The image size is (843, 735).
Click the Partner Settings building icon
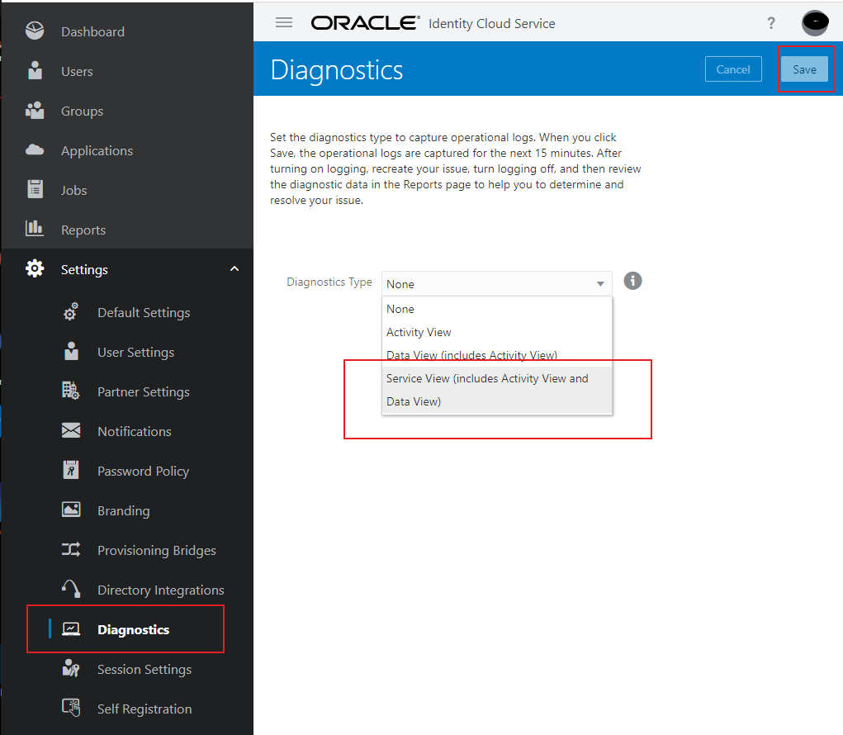(x=71, y=391)
